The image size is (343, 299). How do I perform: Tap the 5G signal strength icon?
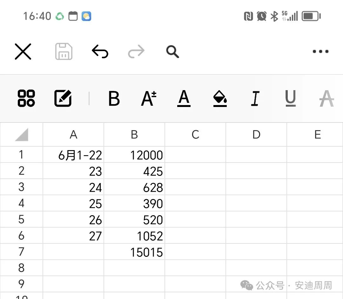click(290, 16)
